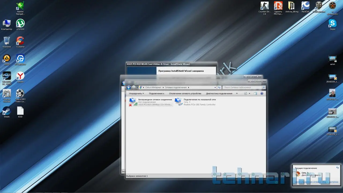This screenshot has height=193, width=343.
Task: Click the search magnifier icon
Action: tap(263, 87)
